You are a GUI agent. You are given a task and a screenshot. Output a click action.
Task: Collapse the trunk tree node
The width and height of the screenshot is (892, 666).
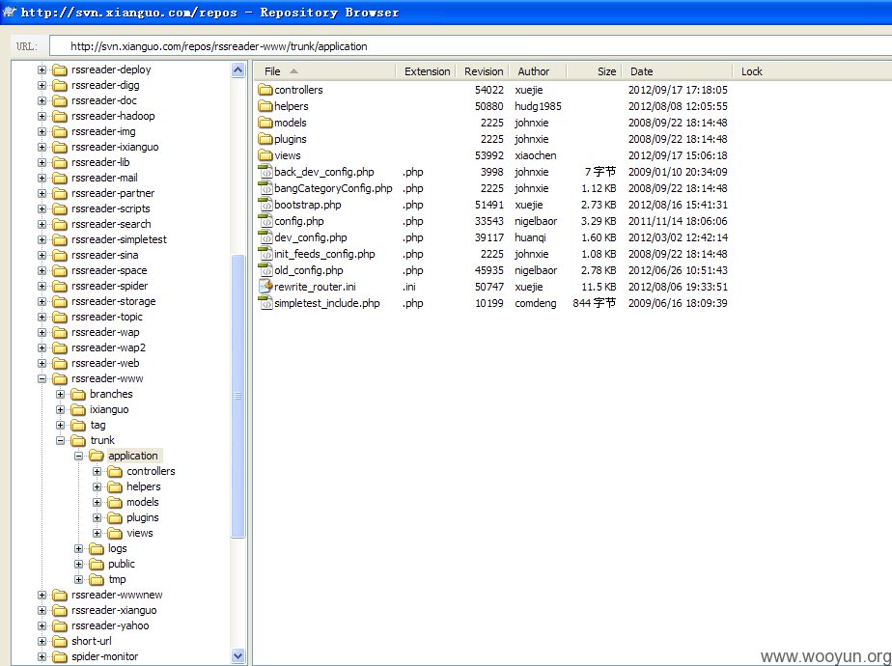60,441
